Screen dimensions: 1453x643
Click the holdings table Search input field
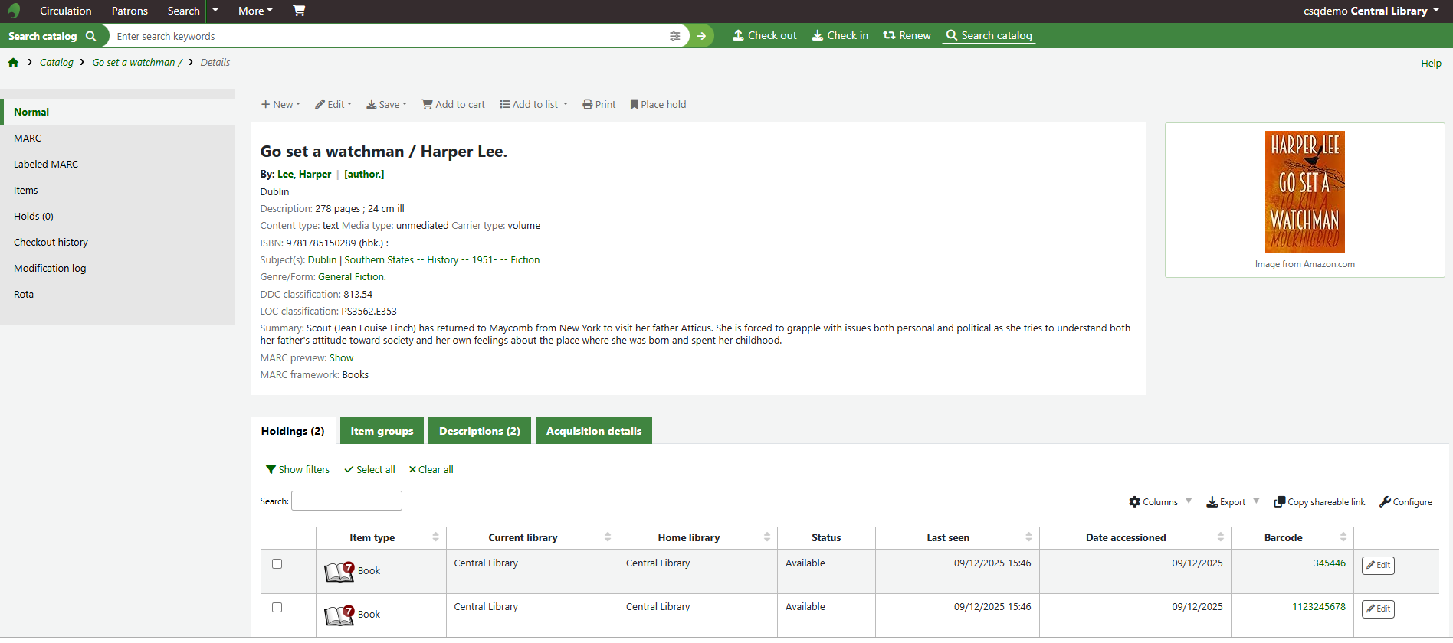pyautogui.click(x=346, y=501)
